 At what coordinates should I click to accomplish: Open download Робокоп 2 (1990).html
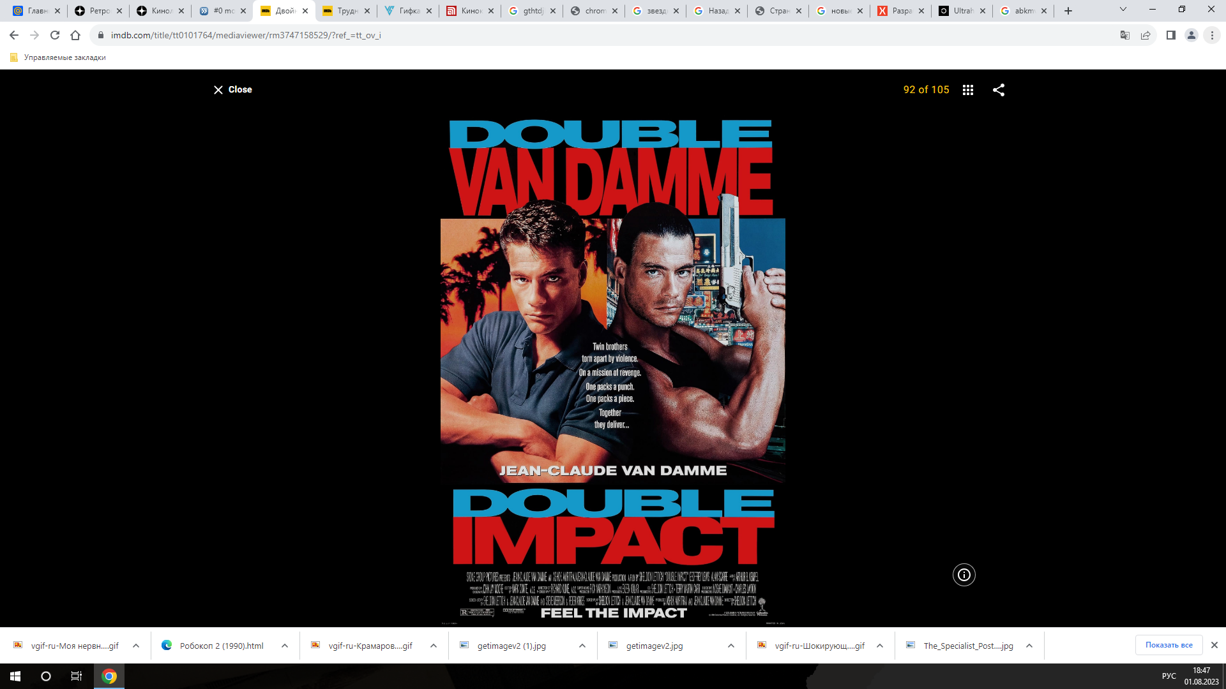(x=214, y=646)
